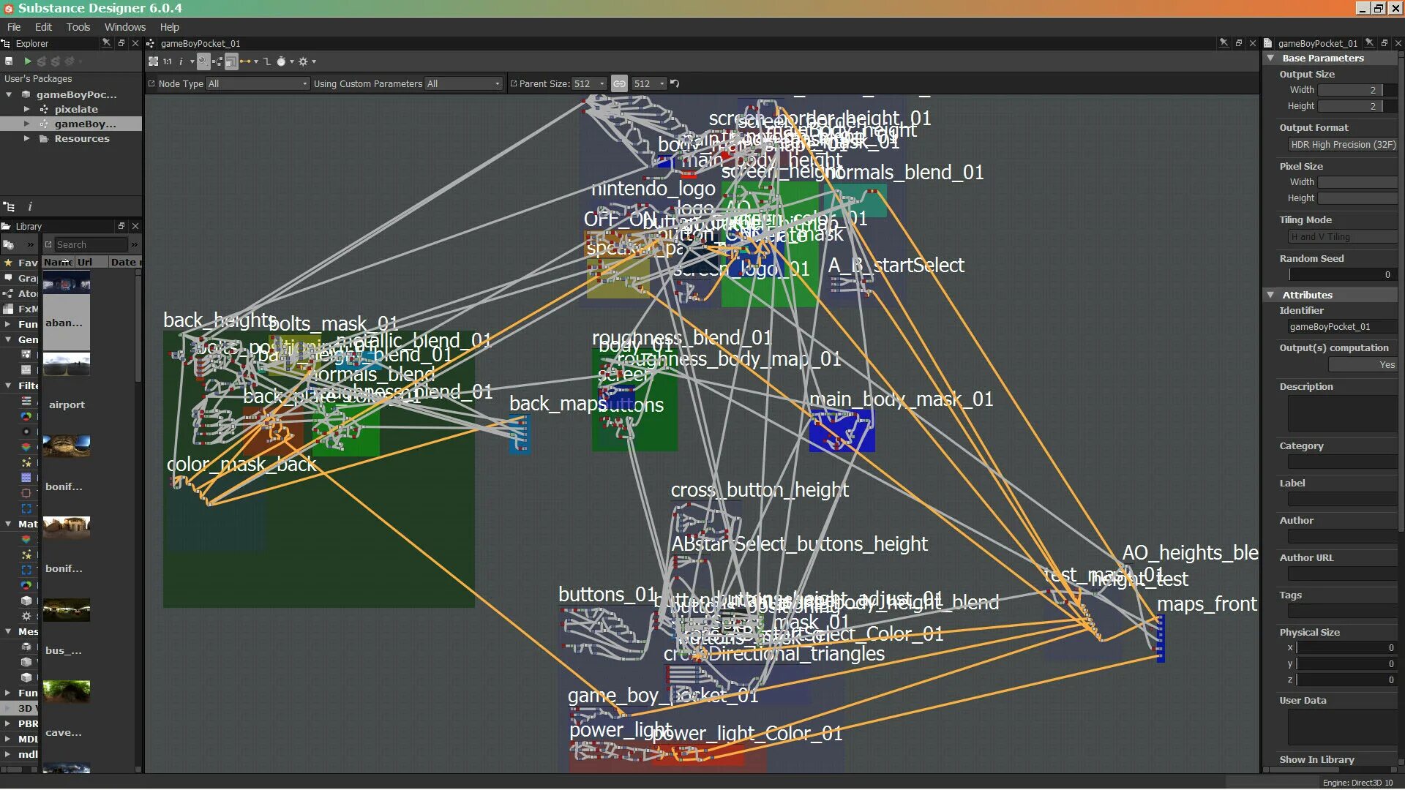Viewport: 1405px width, 790px height.
Task: Toggle the parent size link ratio button
Action: point(619,83)
